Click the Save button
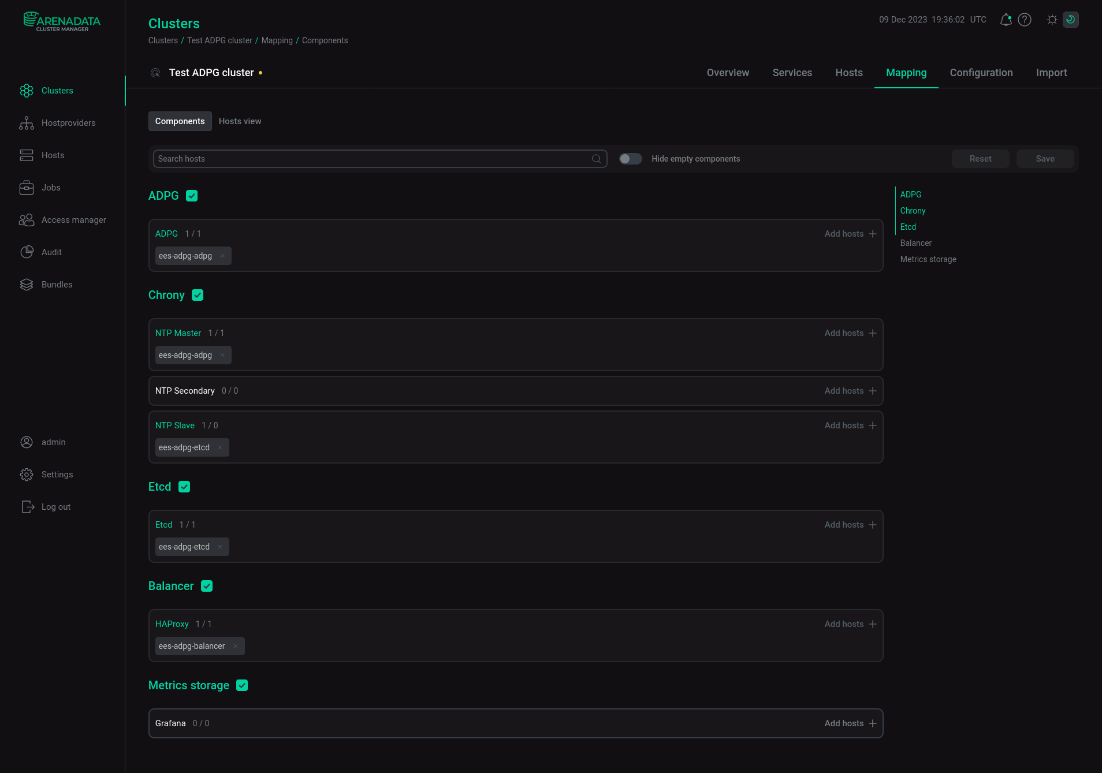Viewport: 1102px width, 773px height. [x=1045, y=159]
